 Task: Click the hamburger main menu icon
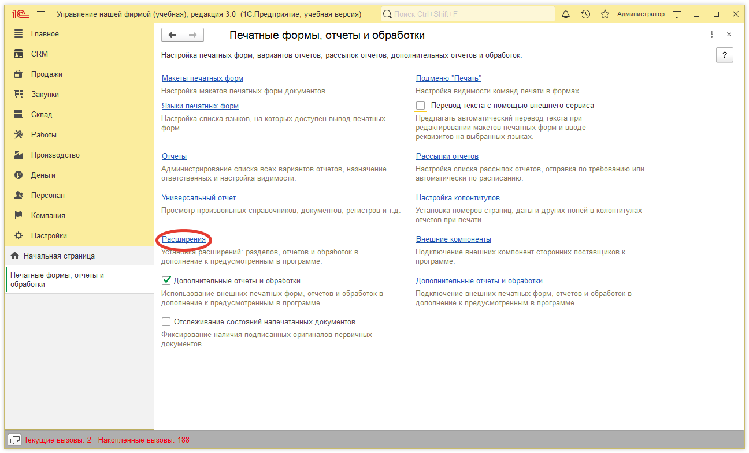coord(41,14)
